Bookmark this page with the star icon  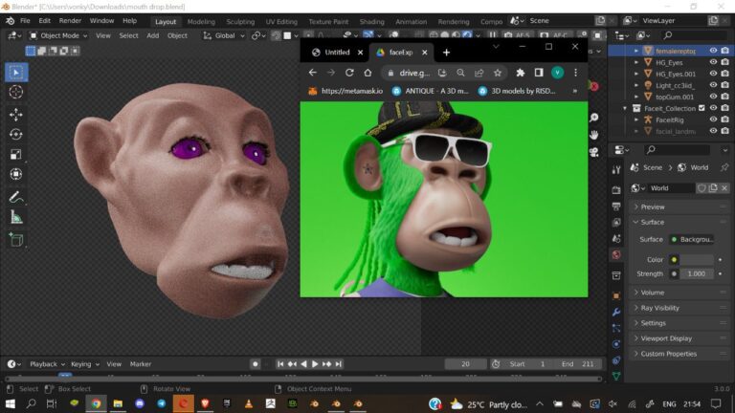point(498,73)
